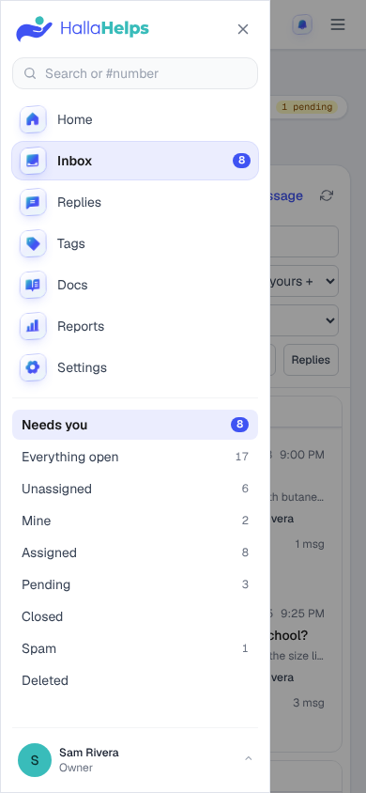Open the notifications bell icon
Viewport: 366px width, 793px height.
pos(302,24)
